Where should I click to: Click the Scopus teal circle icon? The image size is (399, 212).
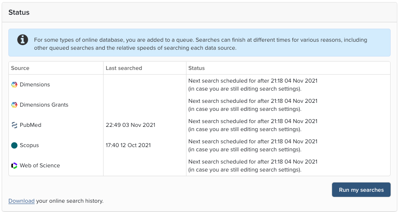click(x=14, y=145)
